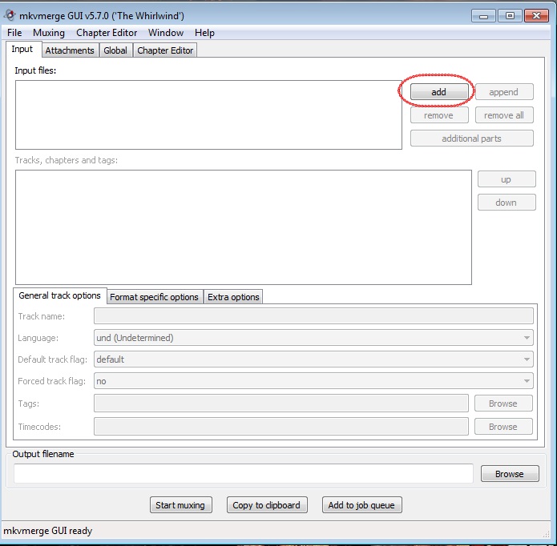Viewport: 557px width, 546px height.
Task: Switch to the Chapter Editor tab
Action: click(165, 50)
